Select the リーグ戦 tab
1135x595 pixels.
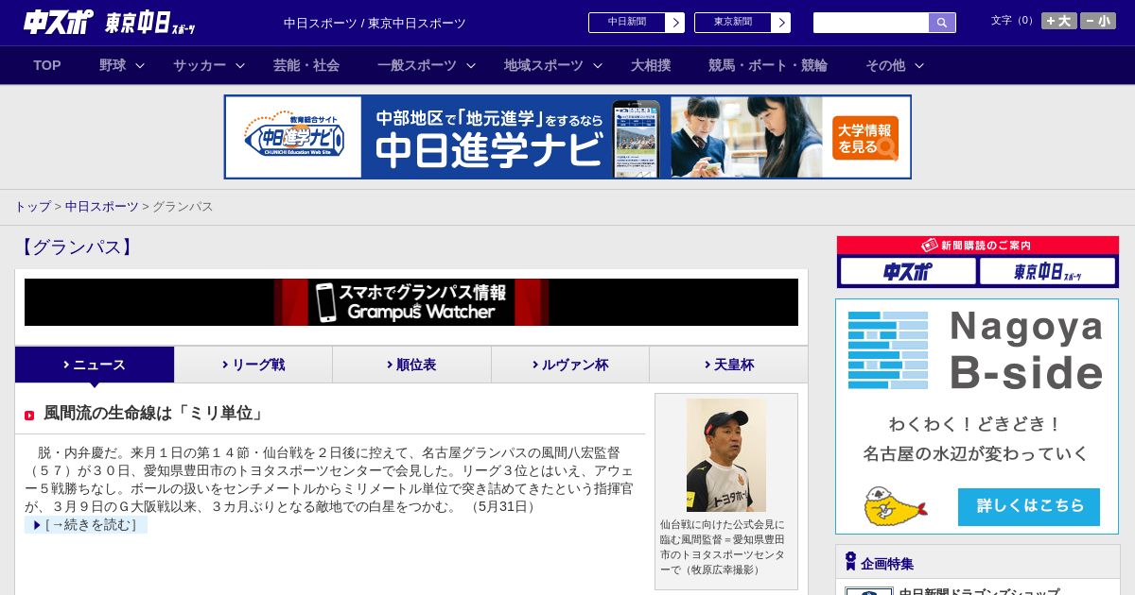click(253, 365)
